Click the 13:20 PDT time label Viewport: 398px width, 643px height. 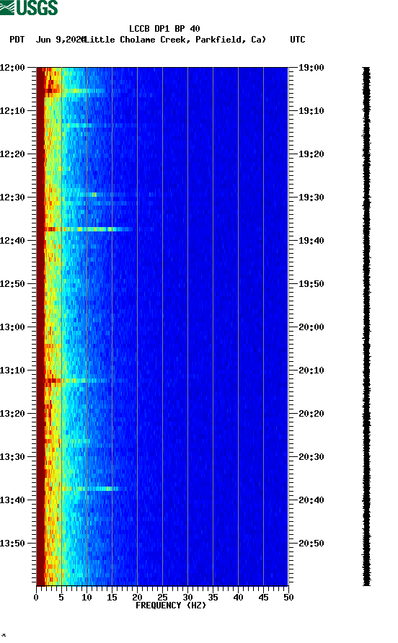(12, 414)
